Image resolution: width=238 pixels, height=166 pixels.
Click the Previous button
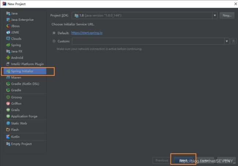coord(162,160)
